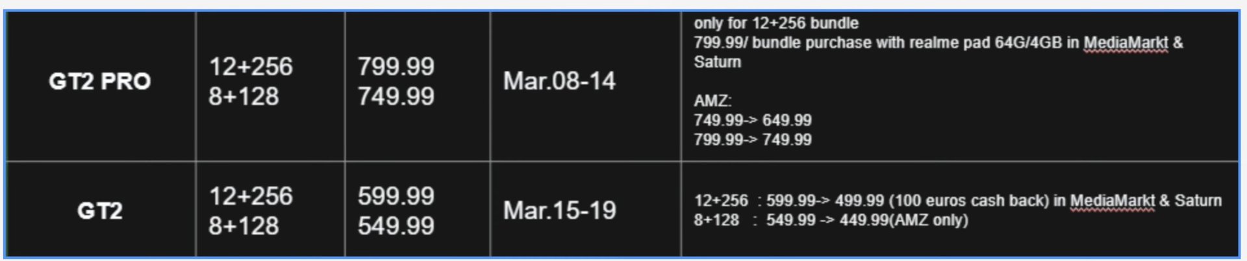Select the '799.99-> 749.99' line
The height and width of the screenshot is (261, 1247).
coord(753,140)
